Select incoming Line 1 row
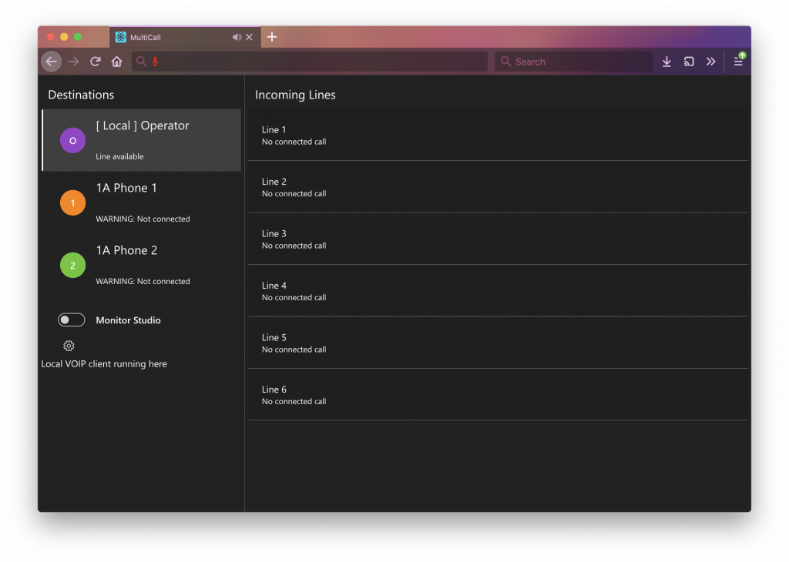 tap(498, 135)
